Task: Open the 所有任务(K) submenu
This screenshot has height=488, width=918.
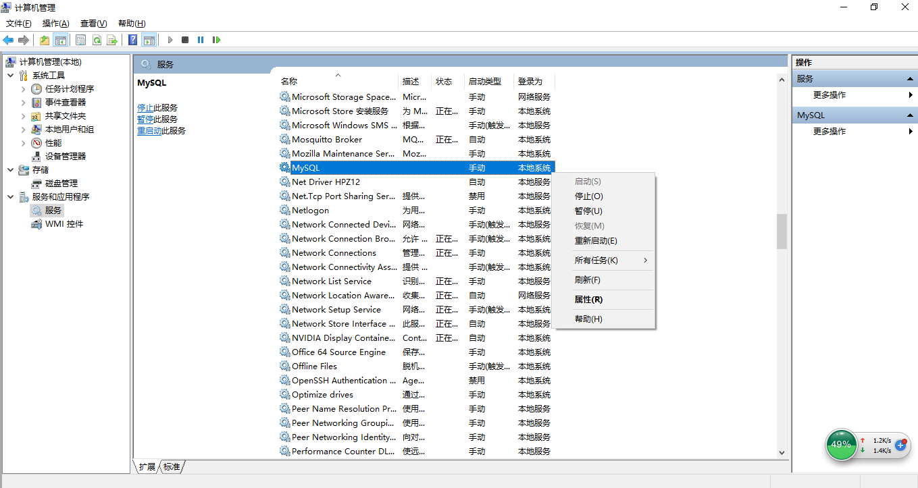Action: coord(603,261)
